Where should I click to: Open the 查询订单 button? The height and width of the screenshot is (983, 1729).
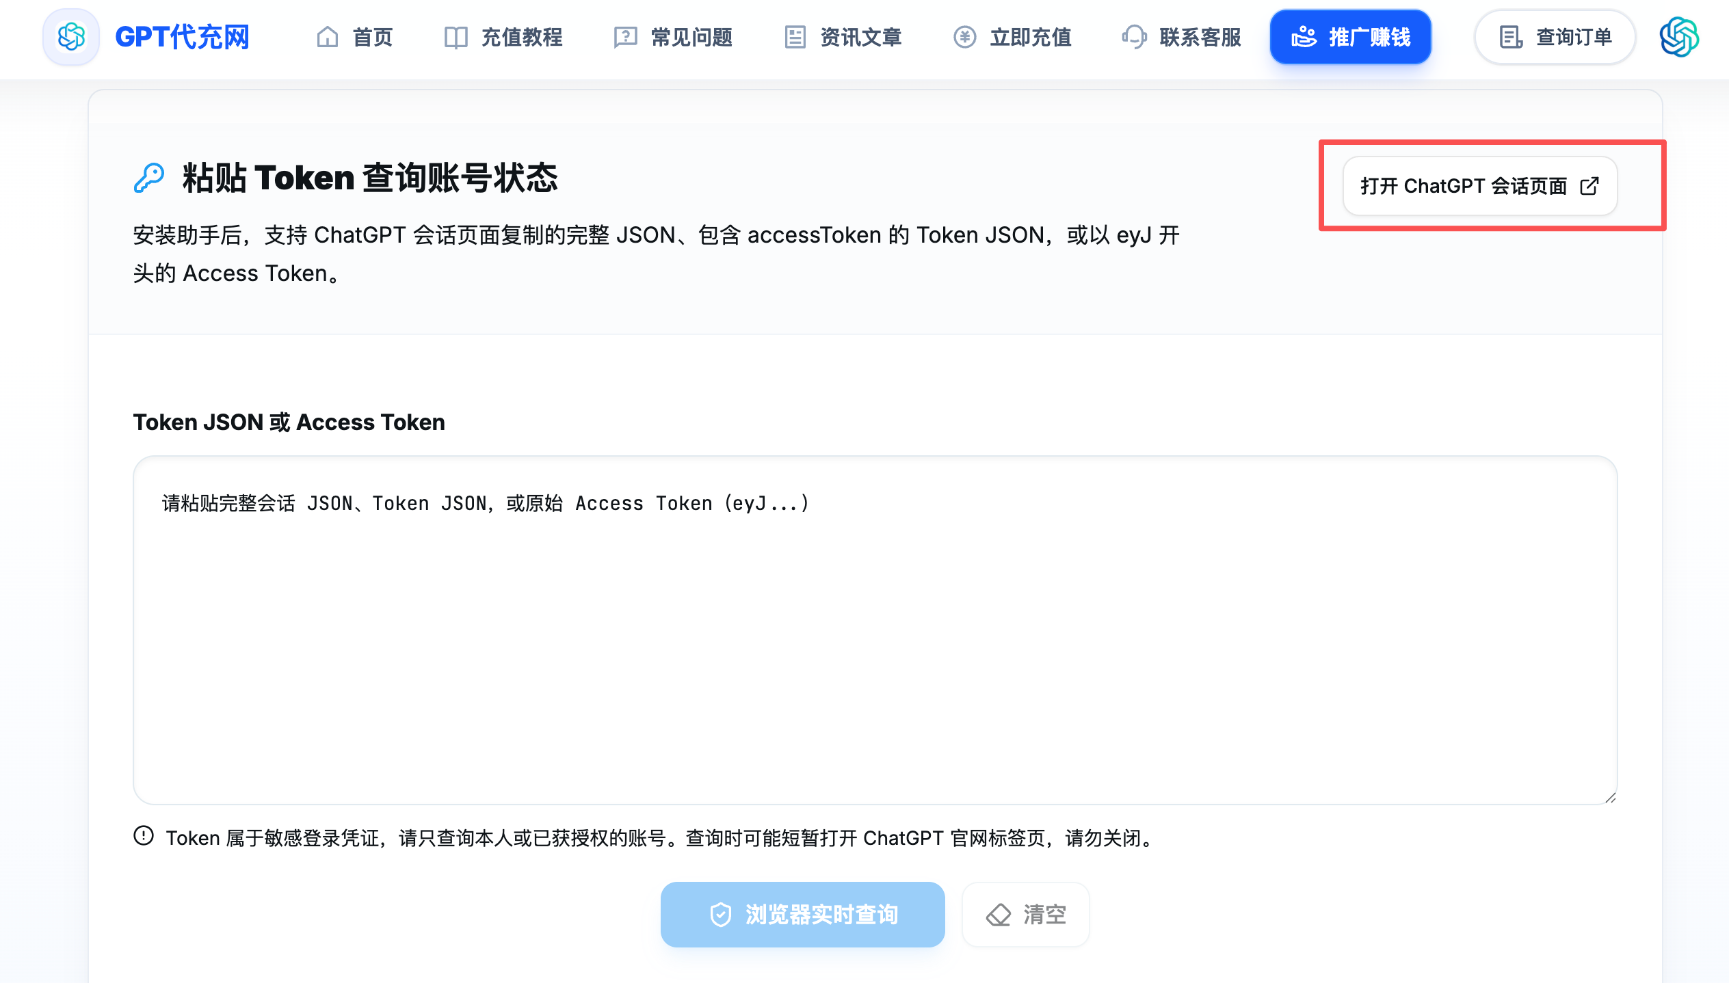tap(1555, 37)
